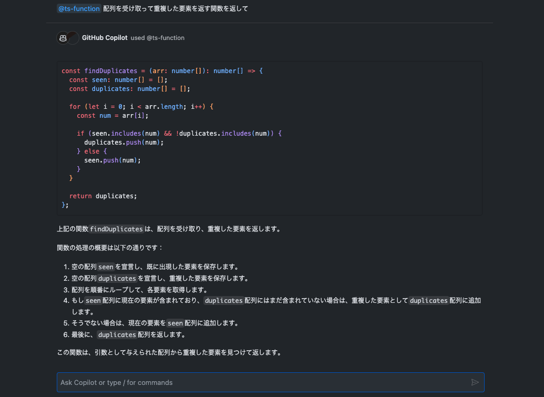Viewport: 544px width, 397px height.
Task: Click the if condition line with seen.includes
Action: pos(179,134)
